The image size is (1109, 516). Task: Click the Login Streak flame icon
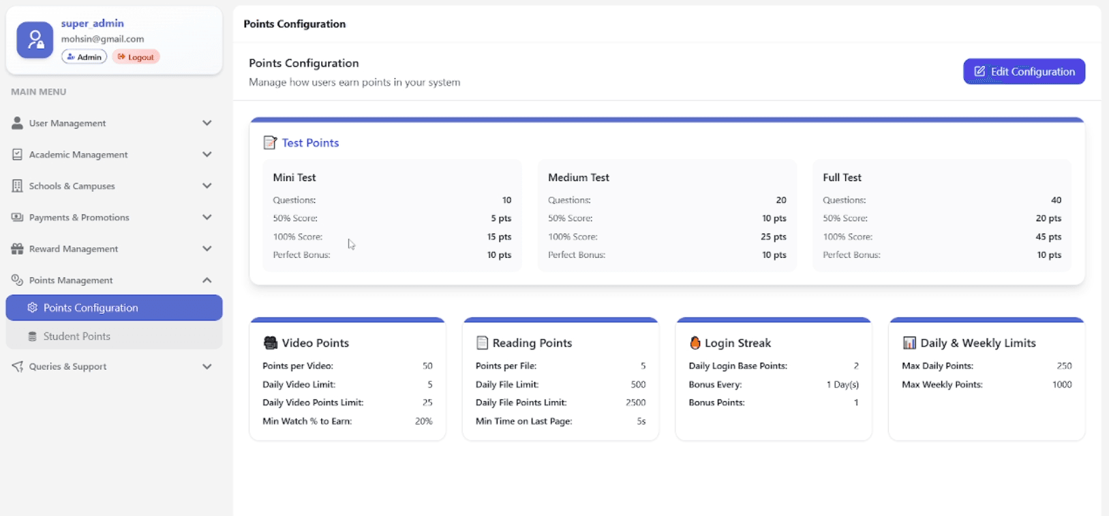tap(695, 343)
